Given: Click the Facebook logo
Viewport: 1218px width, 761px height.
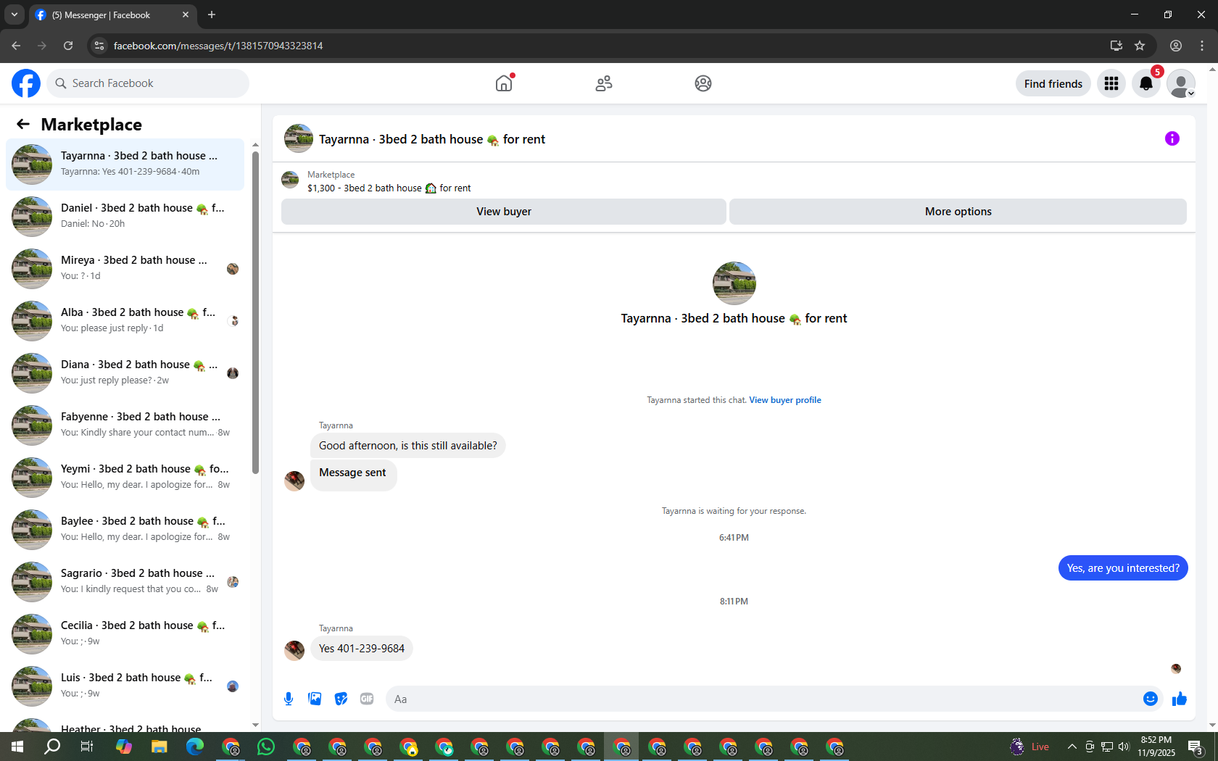Looking at the screenshot, I should click(26, 83).
